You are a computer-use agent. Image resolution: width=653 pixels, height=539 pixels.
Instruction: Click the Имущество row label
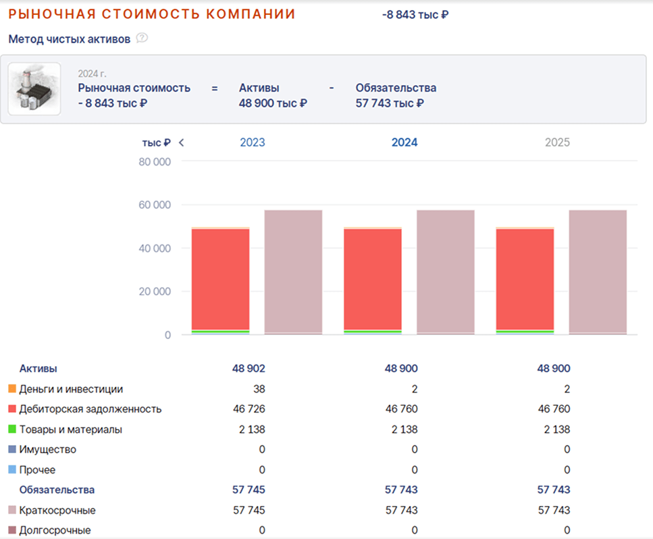pos(48,449)
